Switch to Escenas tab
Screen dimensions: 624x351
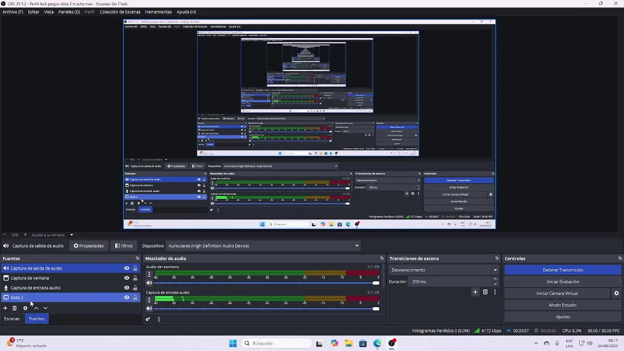tap(12, 319)
